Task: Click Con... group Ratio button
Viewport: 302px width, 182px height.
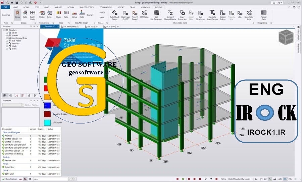Action: (x=102, y=17)
